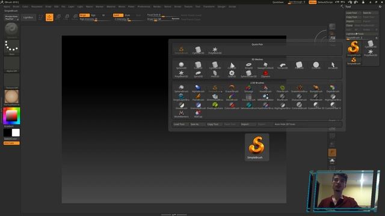Collapse the Tool palette with its arrow
This screenshot has width=385, height=216.
click(x=342, y=7)
